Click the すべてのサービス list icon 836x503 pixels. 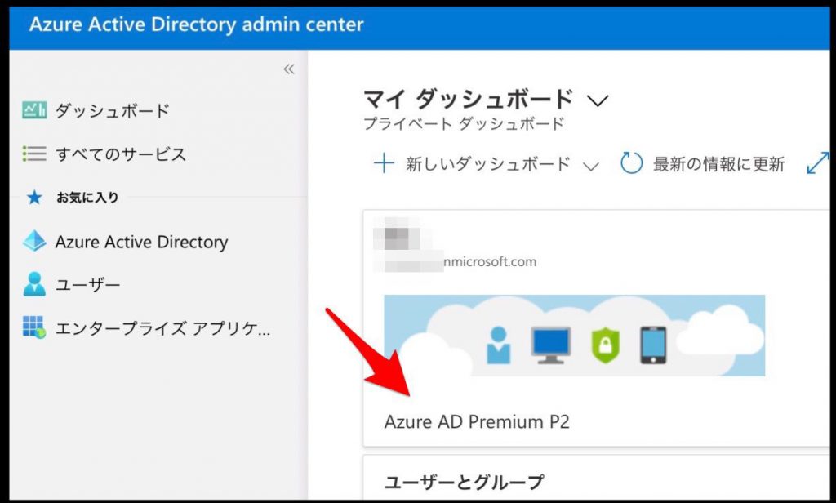tap(34, 154)
